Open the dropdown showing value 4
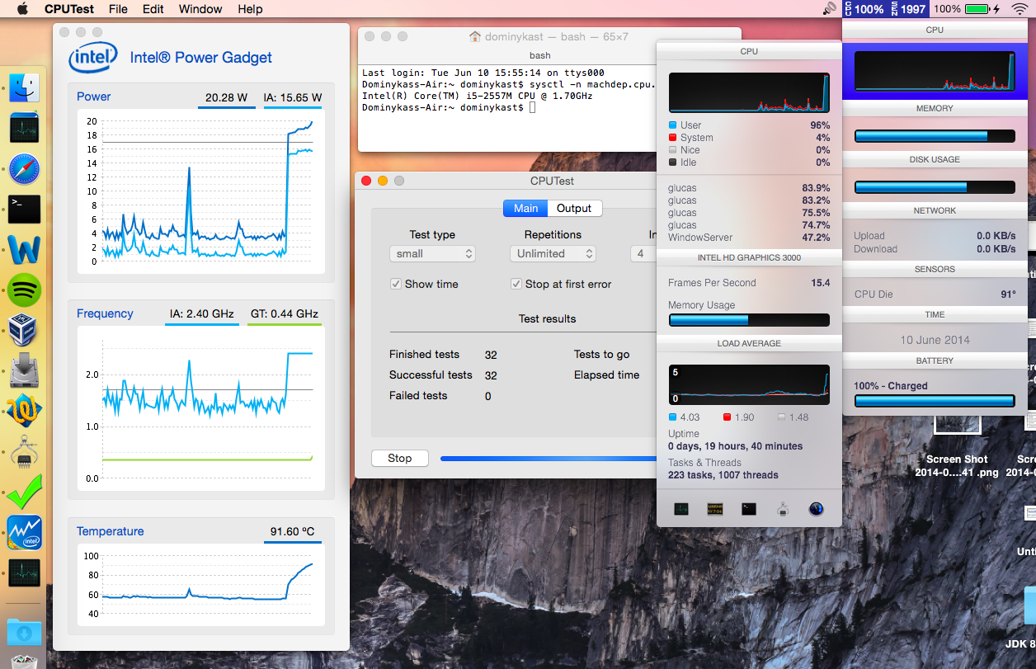Image resolution: width=1036 pixels, height=669 pixels. click(x=644, y=253)
